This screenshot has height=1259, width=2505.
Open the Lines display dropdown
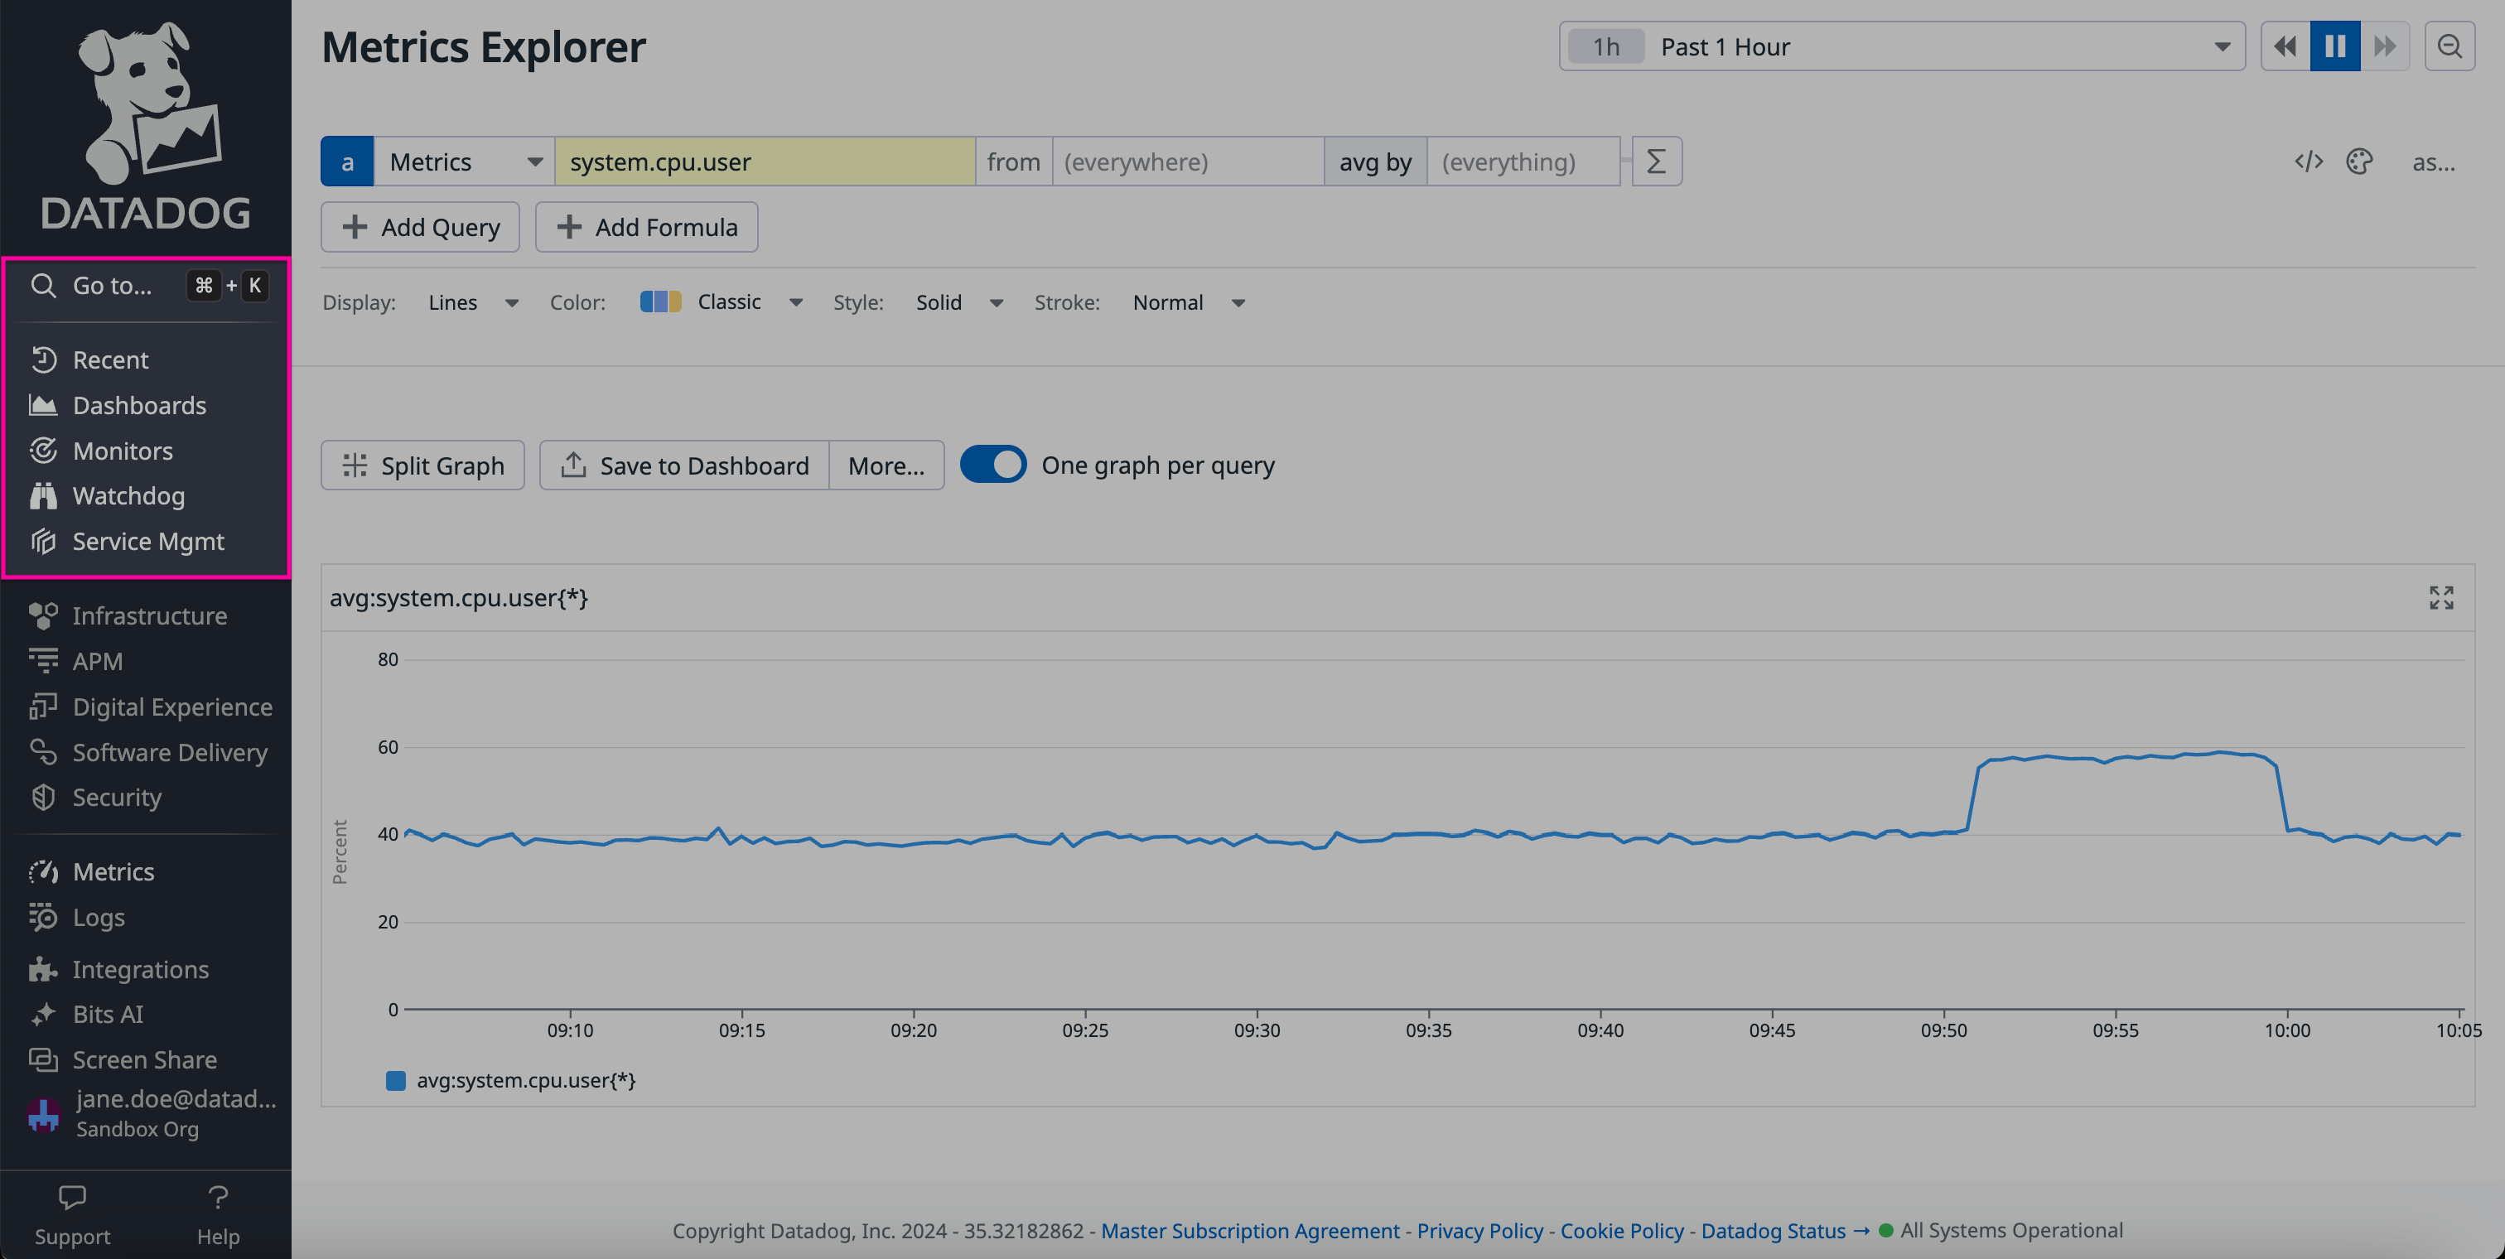pos(474,302)
